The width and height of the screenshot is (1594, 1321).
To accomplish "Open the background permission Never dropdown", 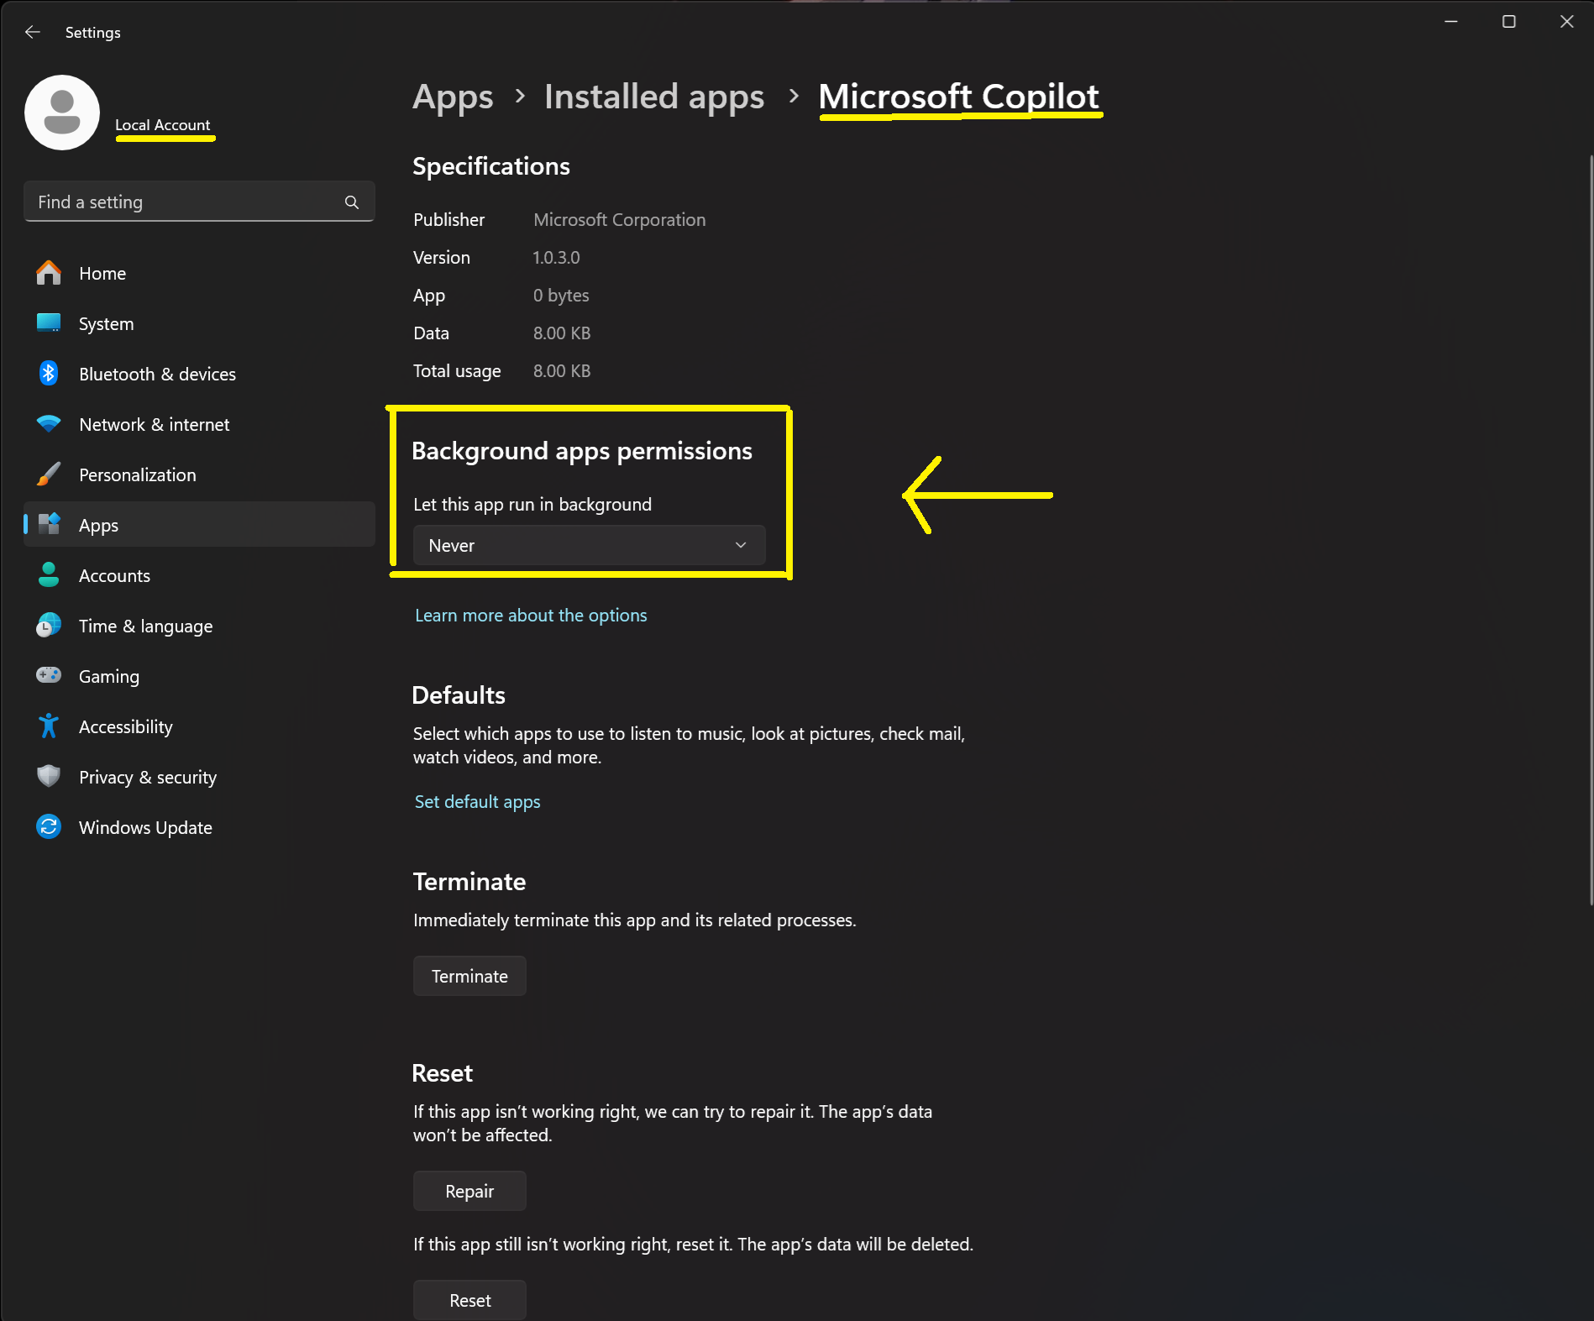I will tap(589, 545).
